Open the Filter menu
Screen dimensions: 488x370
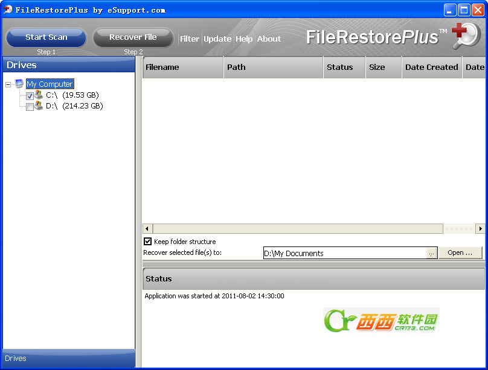point(190,39)
